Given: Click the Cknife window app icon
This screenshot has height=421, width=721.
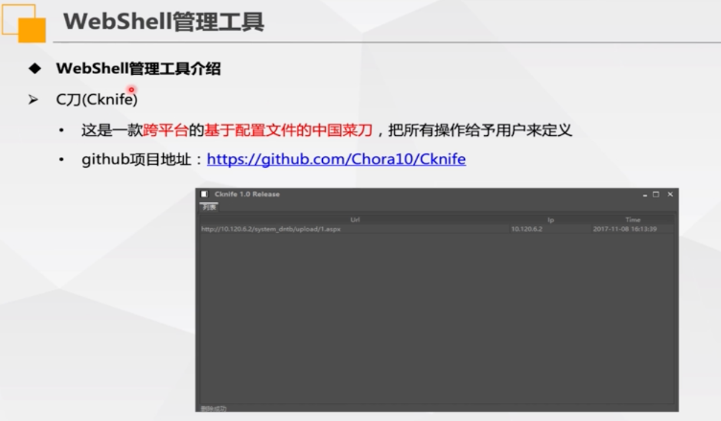Looking at the screenshot, I should point(204,194).
